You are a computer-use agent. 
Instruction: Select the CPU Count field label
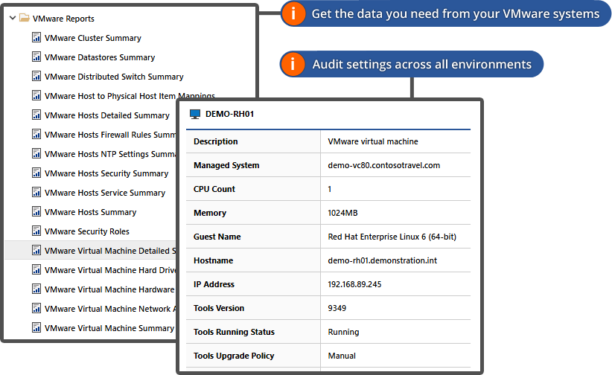point(214,189)
